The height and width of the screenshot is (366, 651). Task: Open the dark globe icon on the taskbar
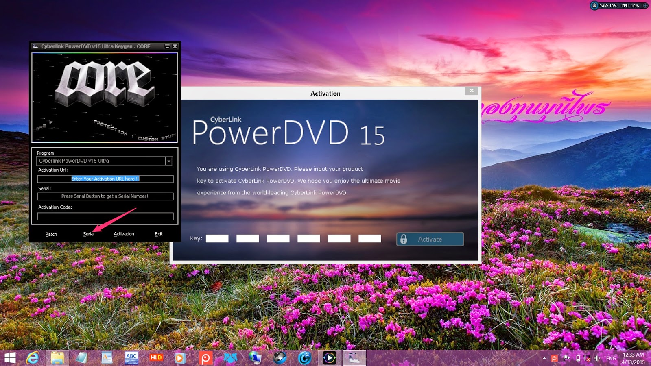pyautogui.click(x=280, y=358)
